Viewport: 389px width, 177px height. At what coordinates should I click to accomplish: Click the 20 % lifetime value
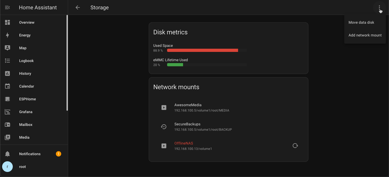coord(157,65)
